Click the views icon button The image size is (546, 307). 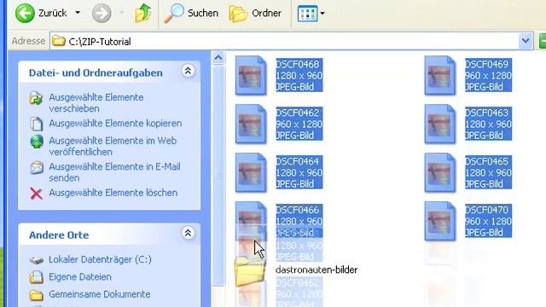[307, 14]
